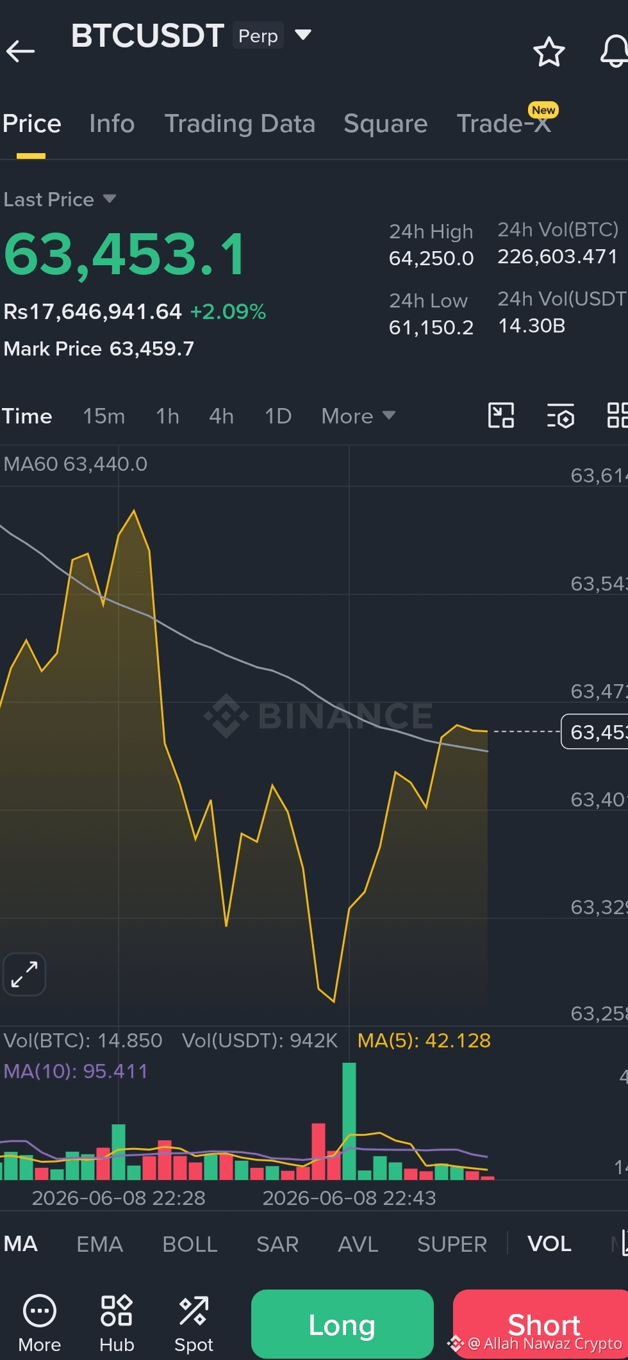Tap the red Short button

point(541,1323)
